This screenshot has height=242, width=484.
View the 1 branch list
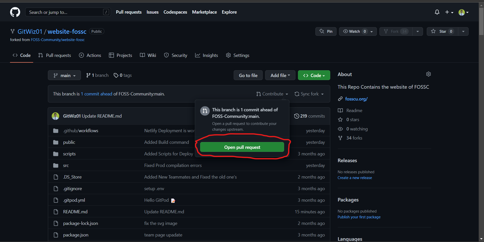pyautogui.click(x=97, y=75)
